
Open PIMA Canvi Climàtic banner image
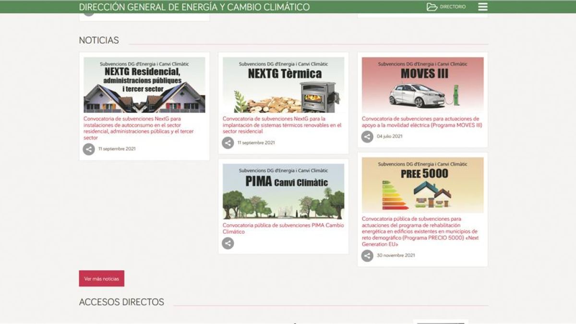click(x=283, y=192)
